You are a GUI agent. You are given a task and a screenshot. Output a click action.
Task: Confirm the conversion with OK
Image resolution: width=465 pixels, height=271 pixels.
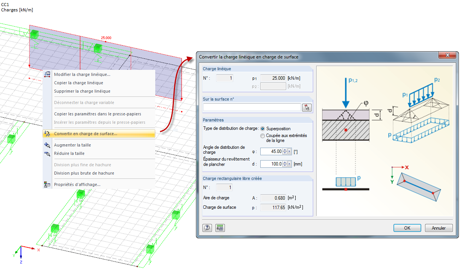click(x=407, y=228)
